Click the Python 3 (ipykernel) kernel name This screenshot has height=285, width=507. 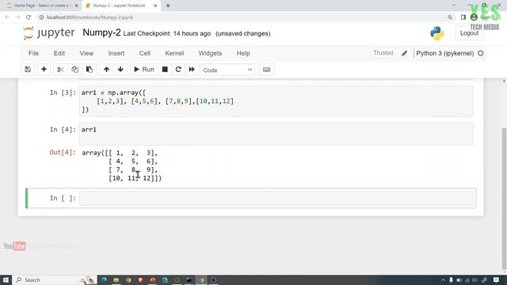point(445,53)
